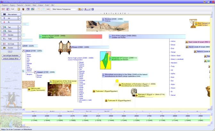Click the blue square icon at toolbar end
Image resolution: width=215 pixels, height=131 pixels.
coord(92,9)
